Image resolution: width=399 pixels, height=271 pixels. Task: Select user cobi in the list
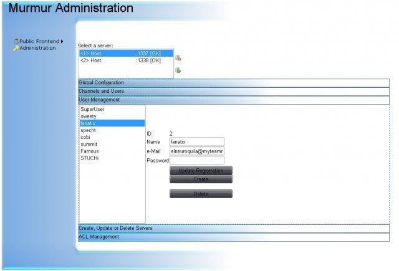[112, 137]
